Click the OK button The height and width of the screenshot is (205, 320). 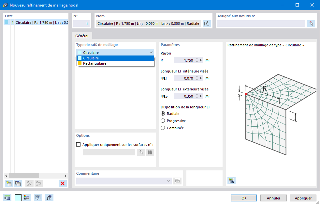pyautogui.click(x=244, y=198)
